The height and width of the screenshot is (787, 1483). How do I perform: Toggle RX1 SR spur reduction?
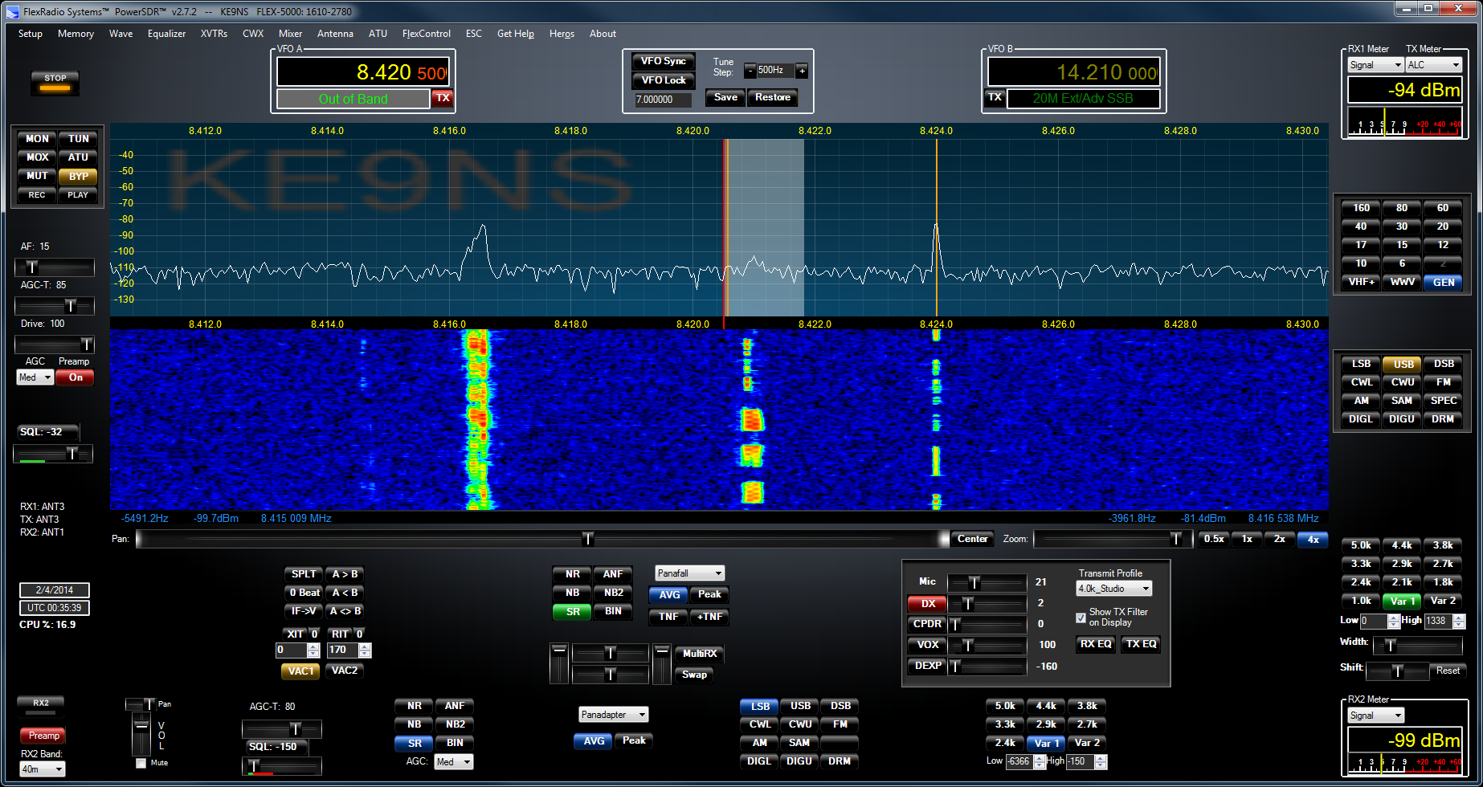click(572, 611)
